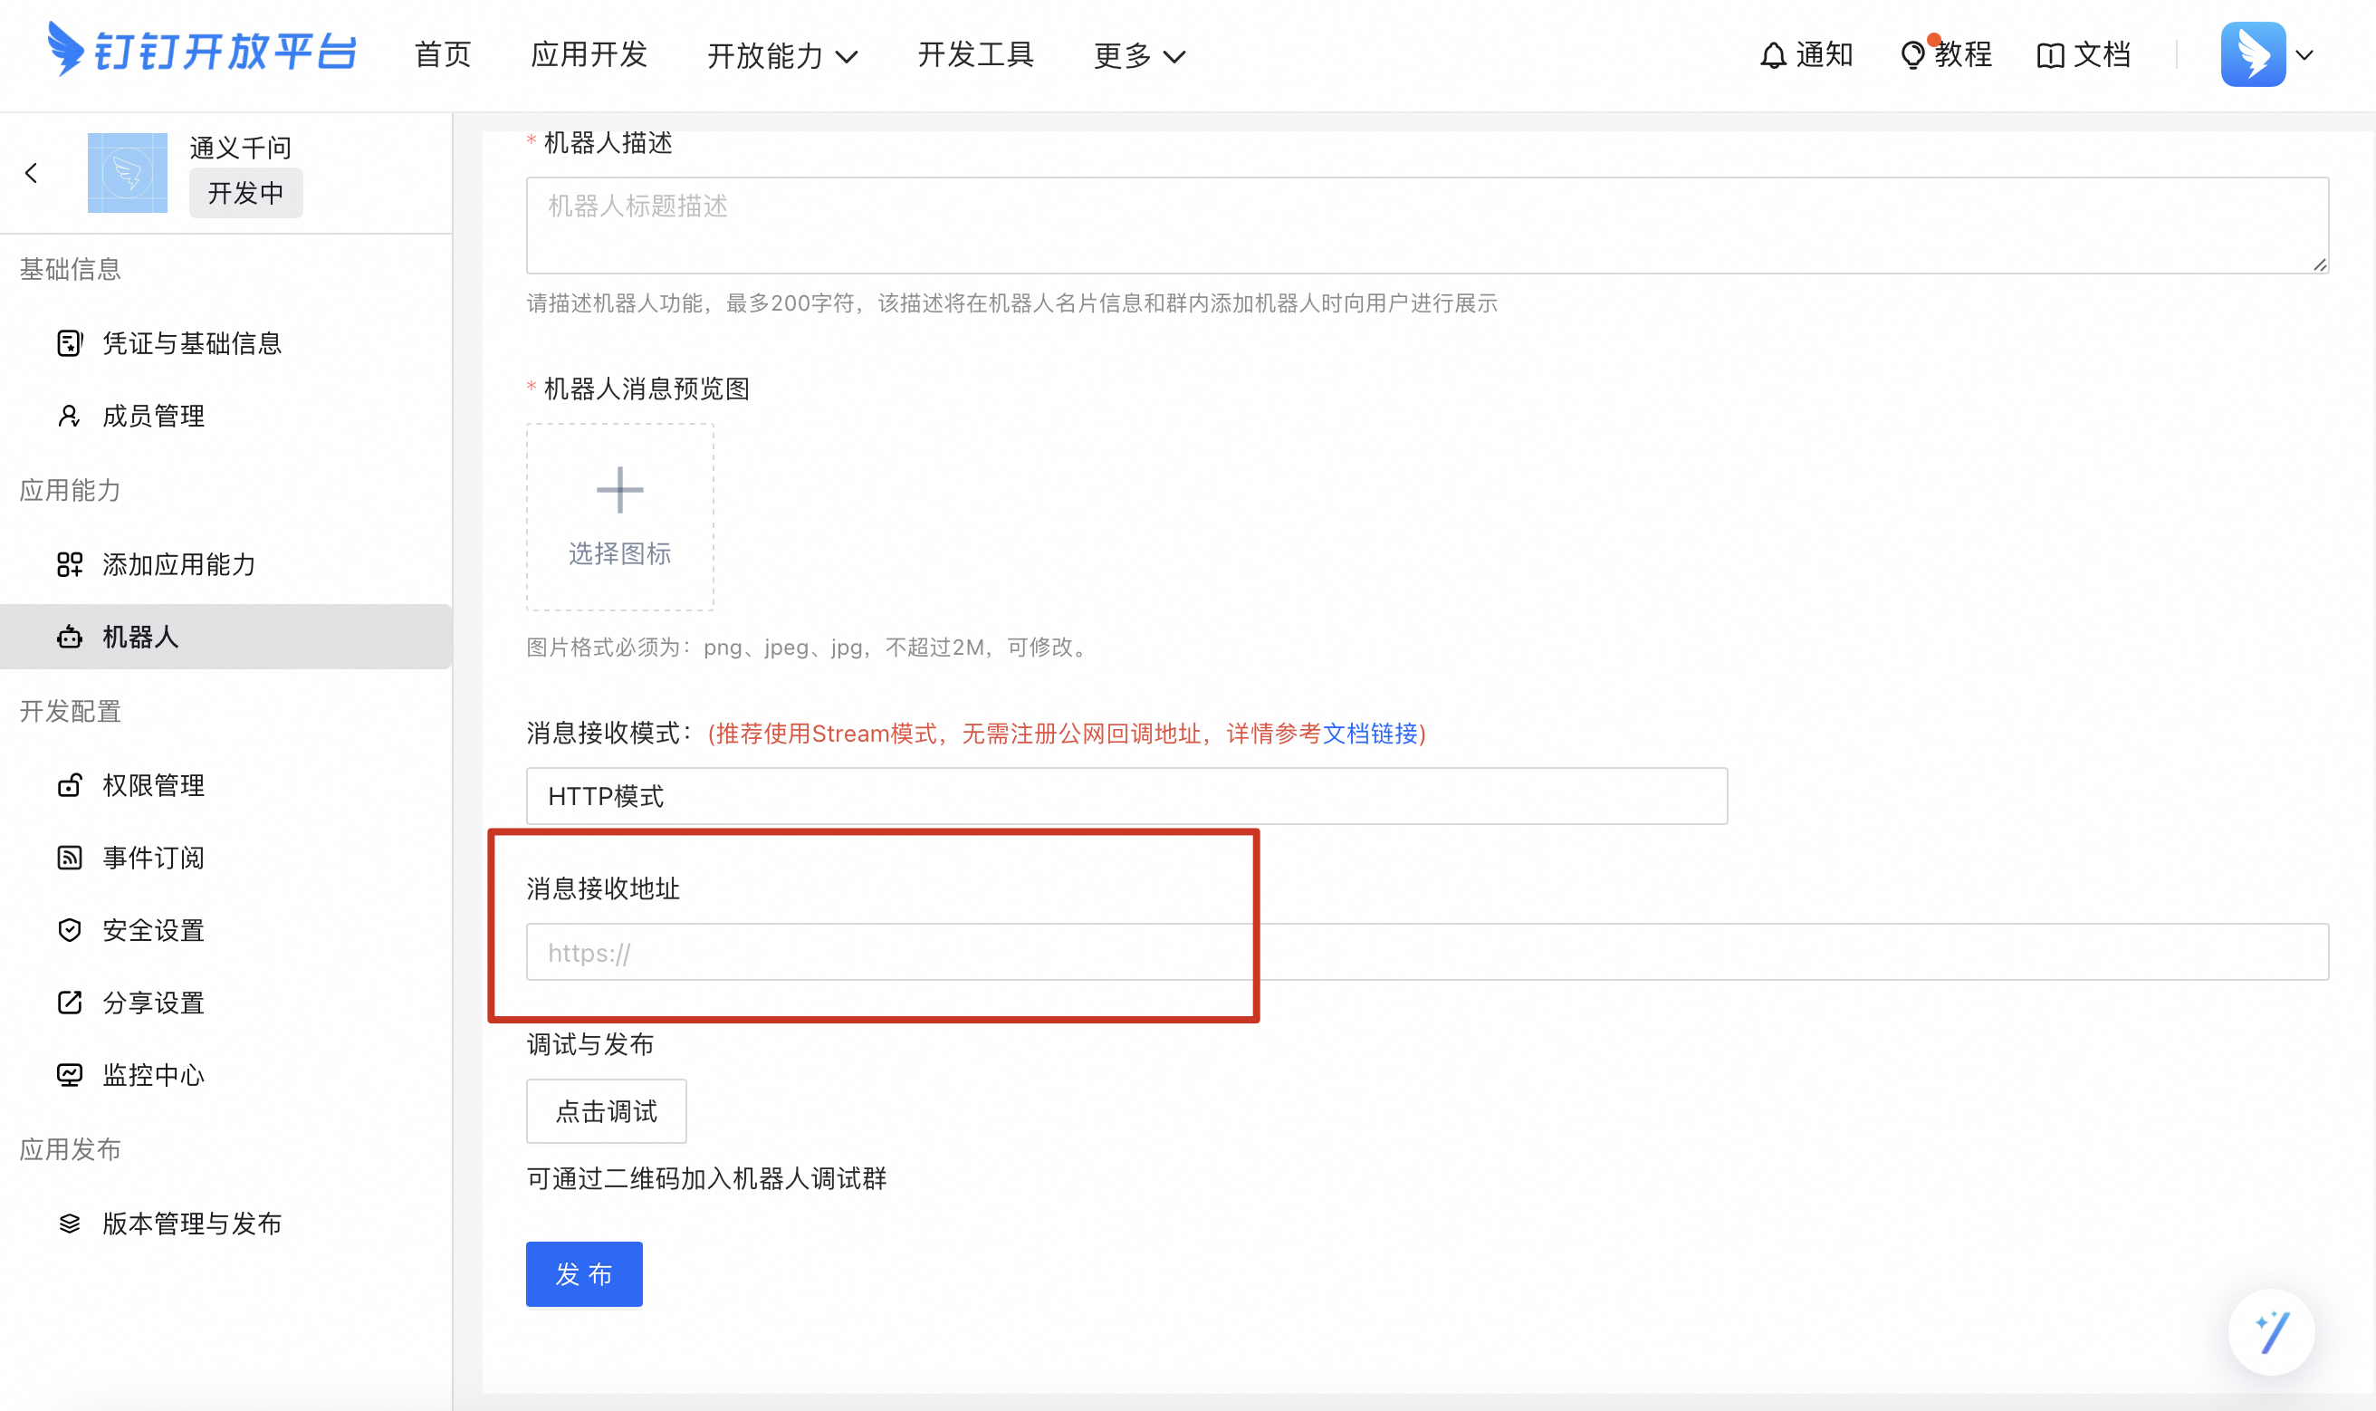
Task: Open 安全设置 shield sidebar item
Action: (x=153, y=930)
